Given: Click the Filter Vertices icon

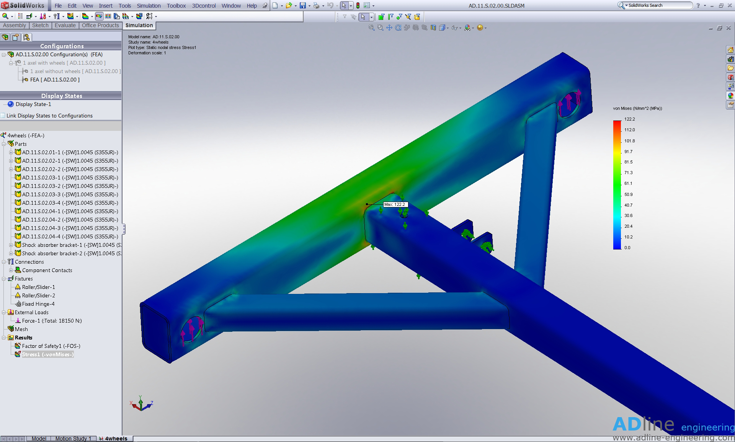Looking at the screenshot, I should point(399,17).
